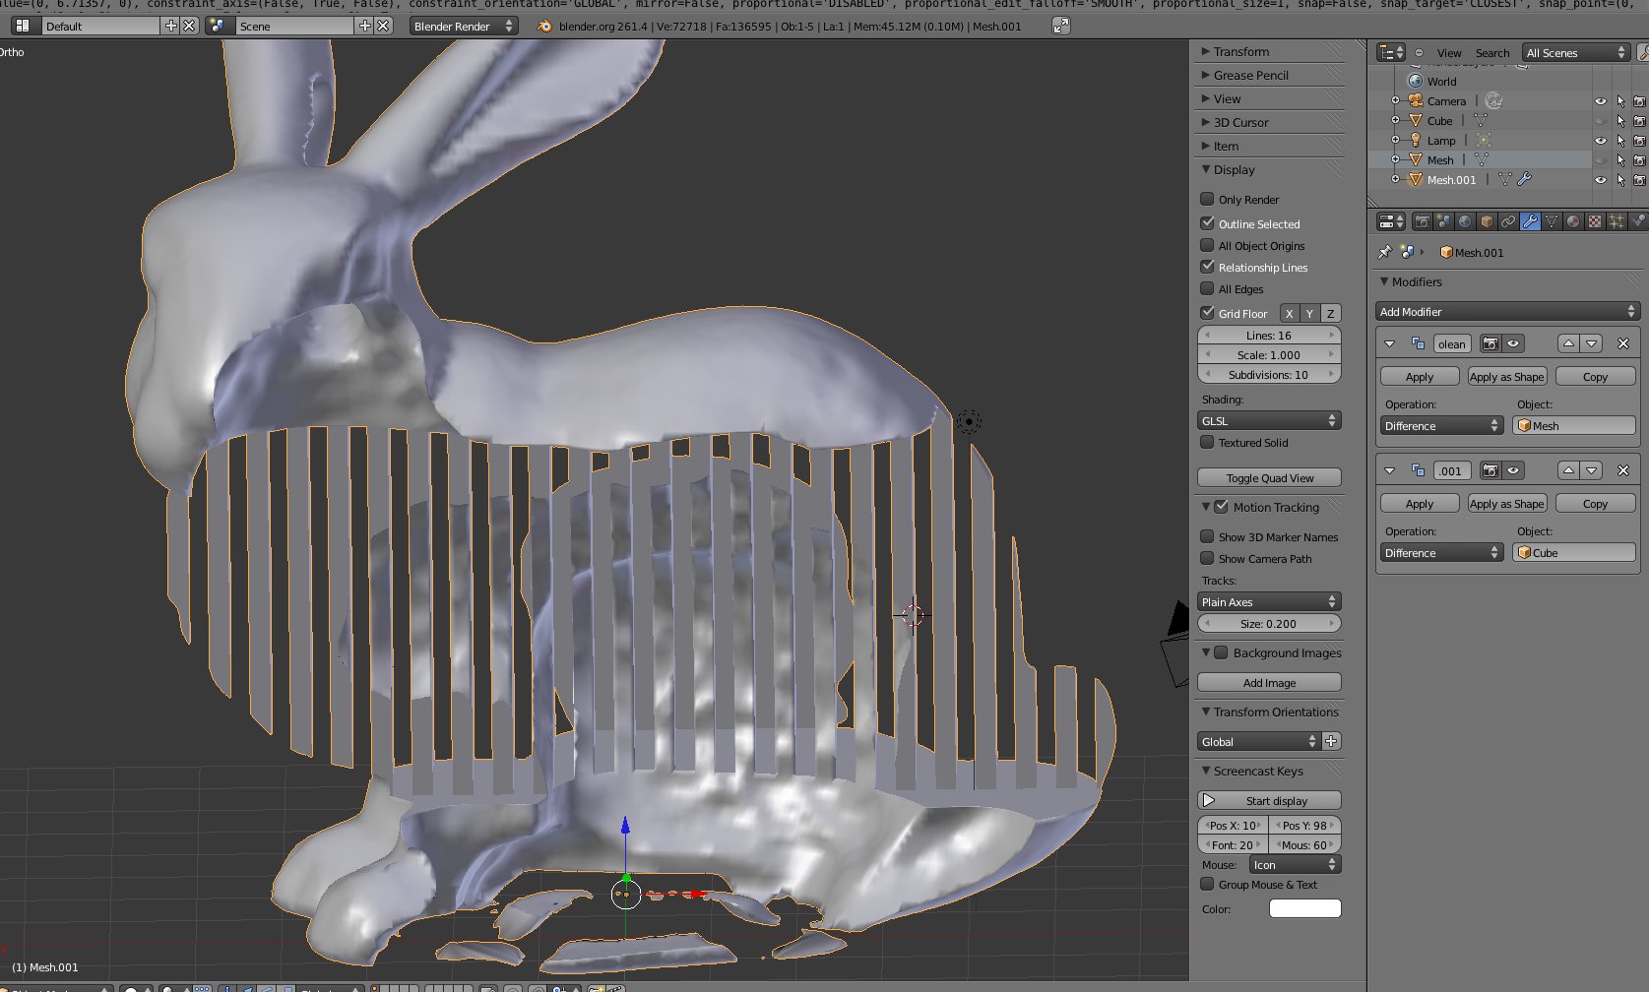Remove the second Boolean modifier targeting Cube

1623,470
